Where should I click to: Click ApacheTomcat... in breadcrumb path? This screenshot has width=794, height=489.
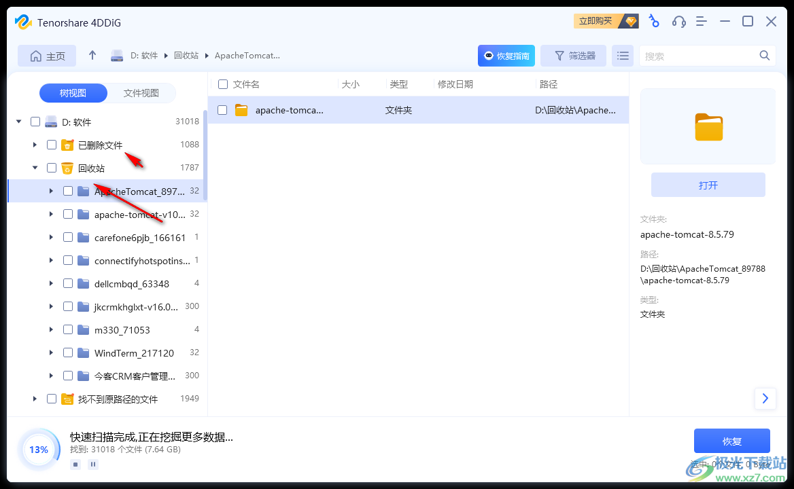click(247, 56)
